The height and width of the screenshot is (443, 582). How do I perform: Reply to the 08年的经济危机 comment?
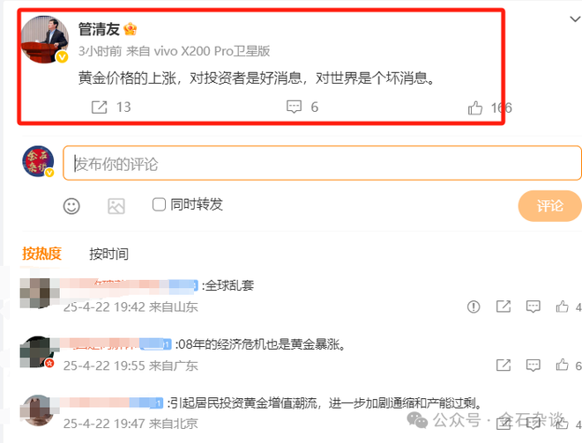click(533, 365)
